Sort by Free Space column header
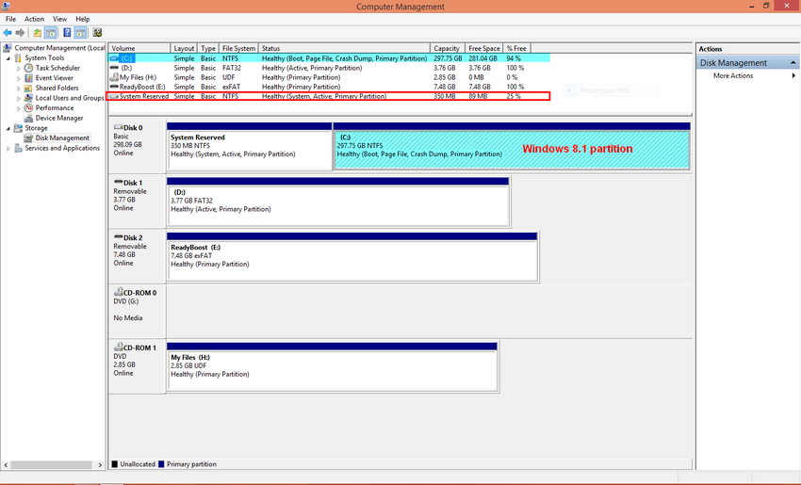 [483, 49]
